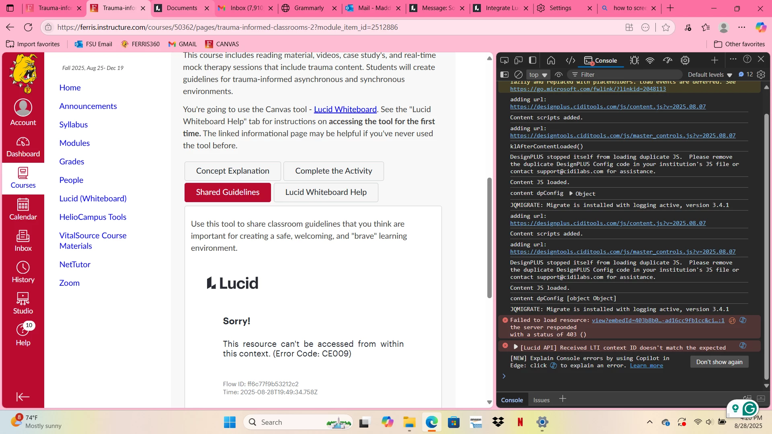
Task: Expand the Lucid API error message
Action: click(x=515, y=346)
